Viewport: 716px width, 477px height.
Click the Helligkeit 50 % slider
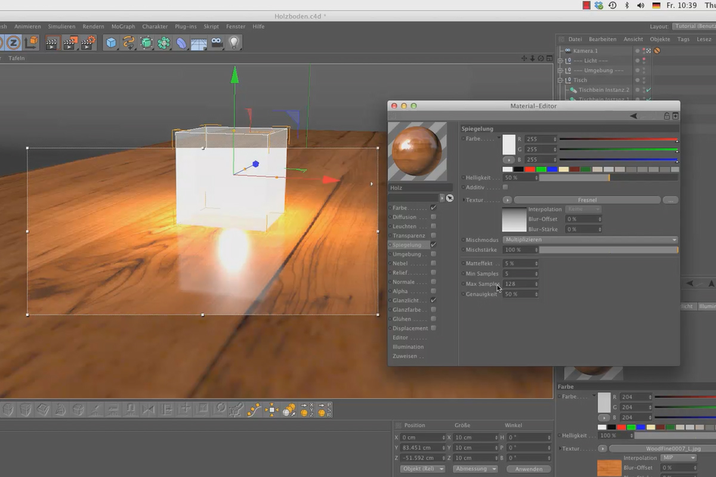[x=609, y=178]
